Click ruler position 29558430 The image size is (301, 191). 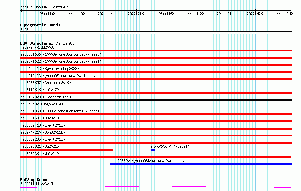(x=284, y=13)
